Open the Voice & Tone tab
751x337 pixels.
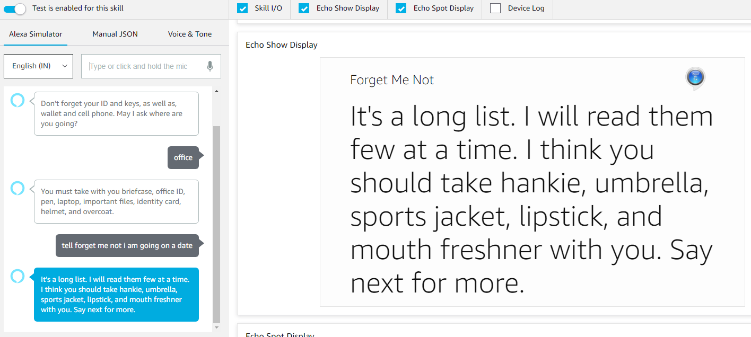[190, 34]
